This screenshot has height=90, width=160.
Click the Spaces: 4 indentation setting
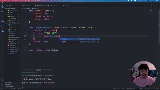pos(136,89)
